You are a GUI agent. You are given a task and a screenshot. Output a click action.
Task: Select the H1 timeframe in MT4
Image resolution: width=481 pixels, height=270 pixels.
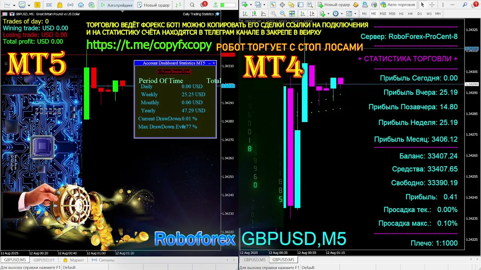pyautogui.click(x=401, y=13)
